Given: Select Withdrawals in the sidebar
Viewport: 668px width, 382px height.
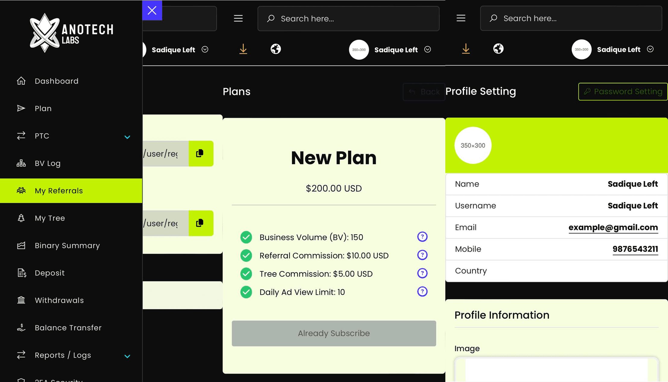Looking at the screenshot, I should (59, 300).
